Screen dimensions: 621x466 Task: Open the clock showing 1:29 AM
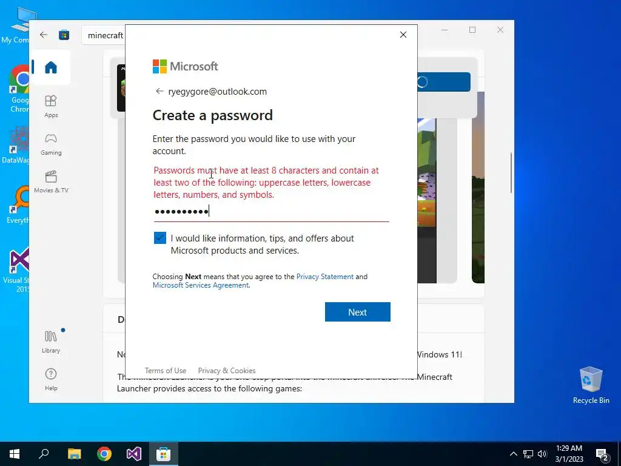tap(569, 454)
